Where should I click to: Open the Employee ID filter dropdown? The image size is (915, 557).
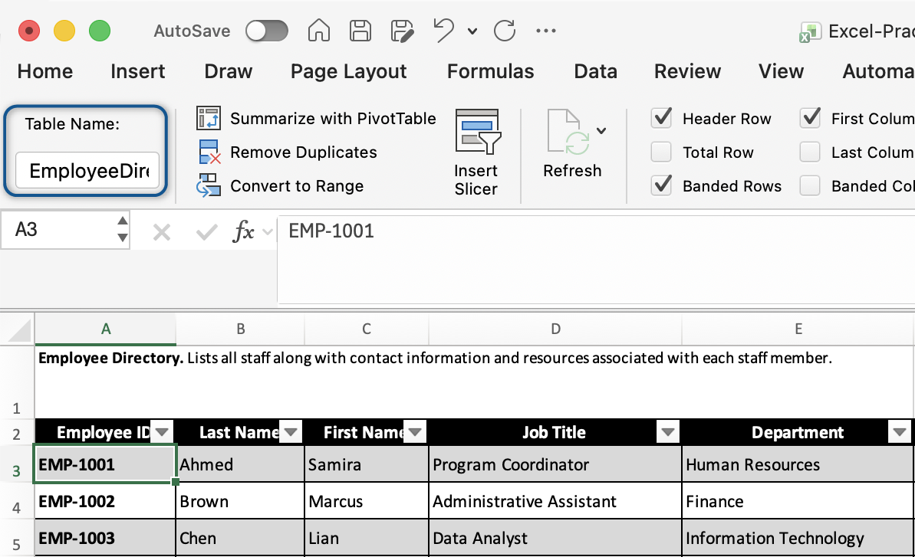pyautogui.click(x=162, y=432)
